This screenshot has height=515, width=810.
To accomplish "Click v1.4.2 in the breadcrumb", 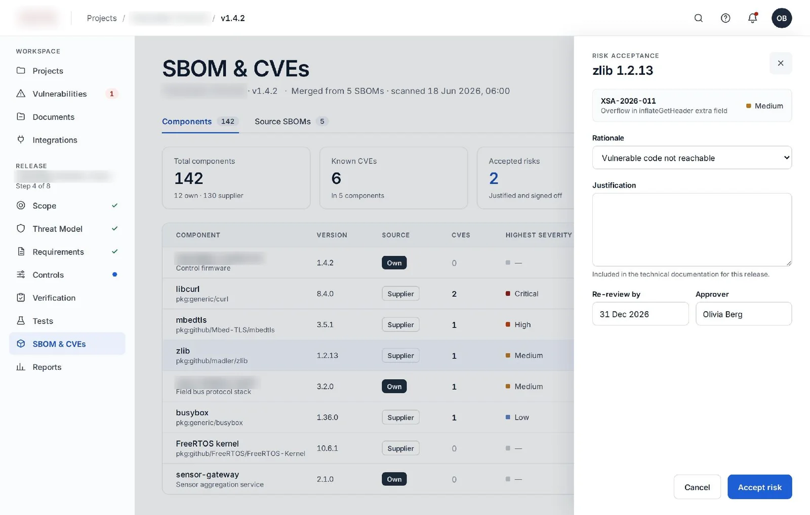I will coord(233,18).
